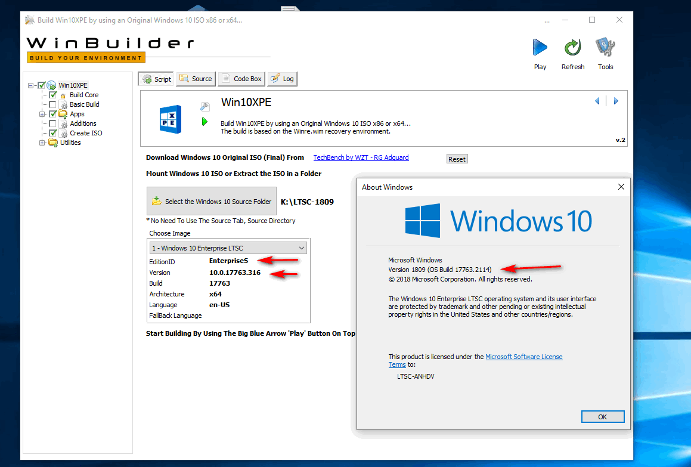Click the small green run-script arrow
This screenshot has height=467, width=691.
(x=204, y=122)
